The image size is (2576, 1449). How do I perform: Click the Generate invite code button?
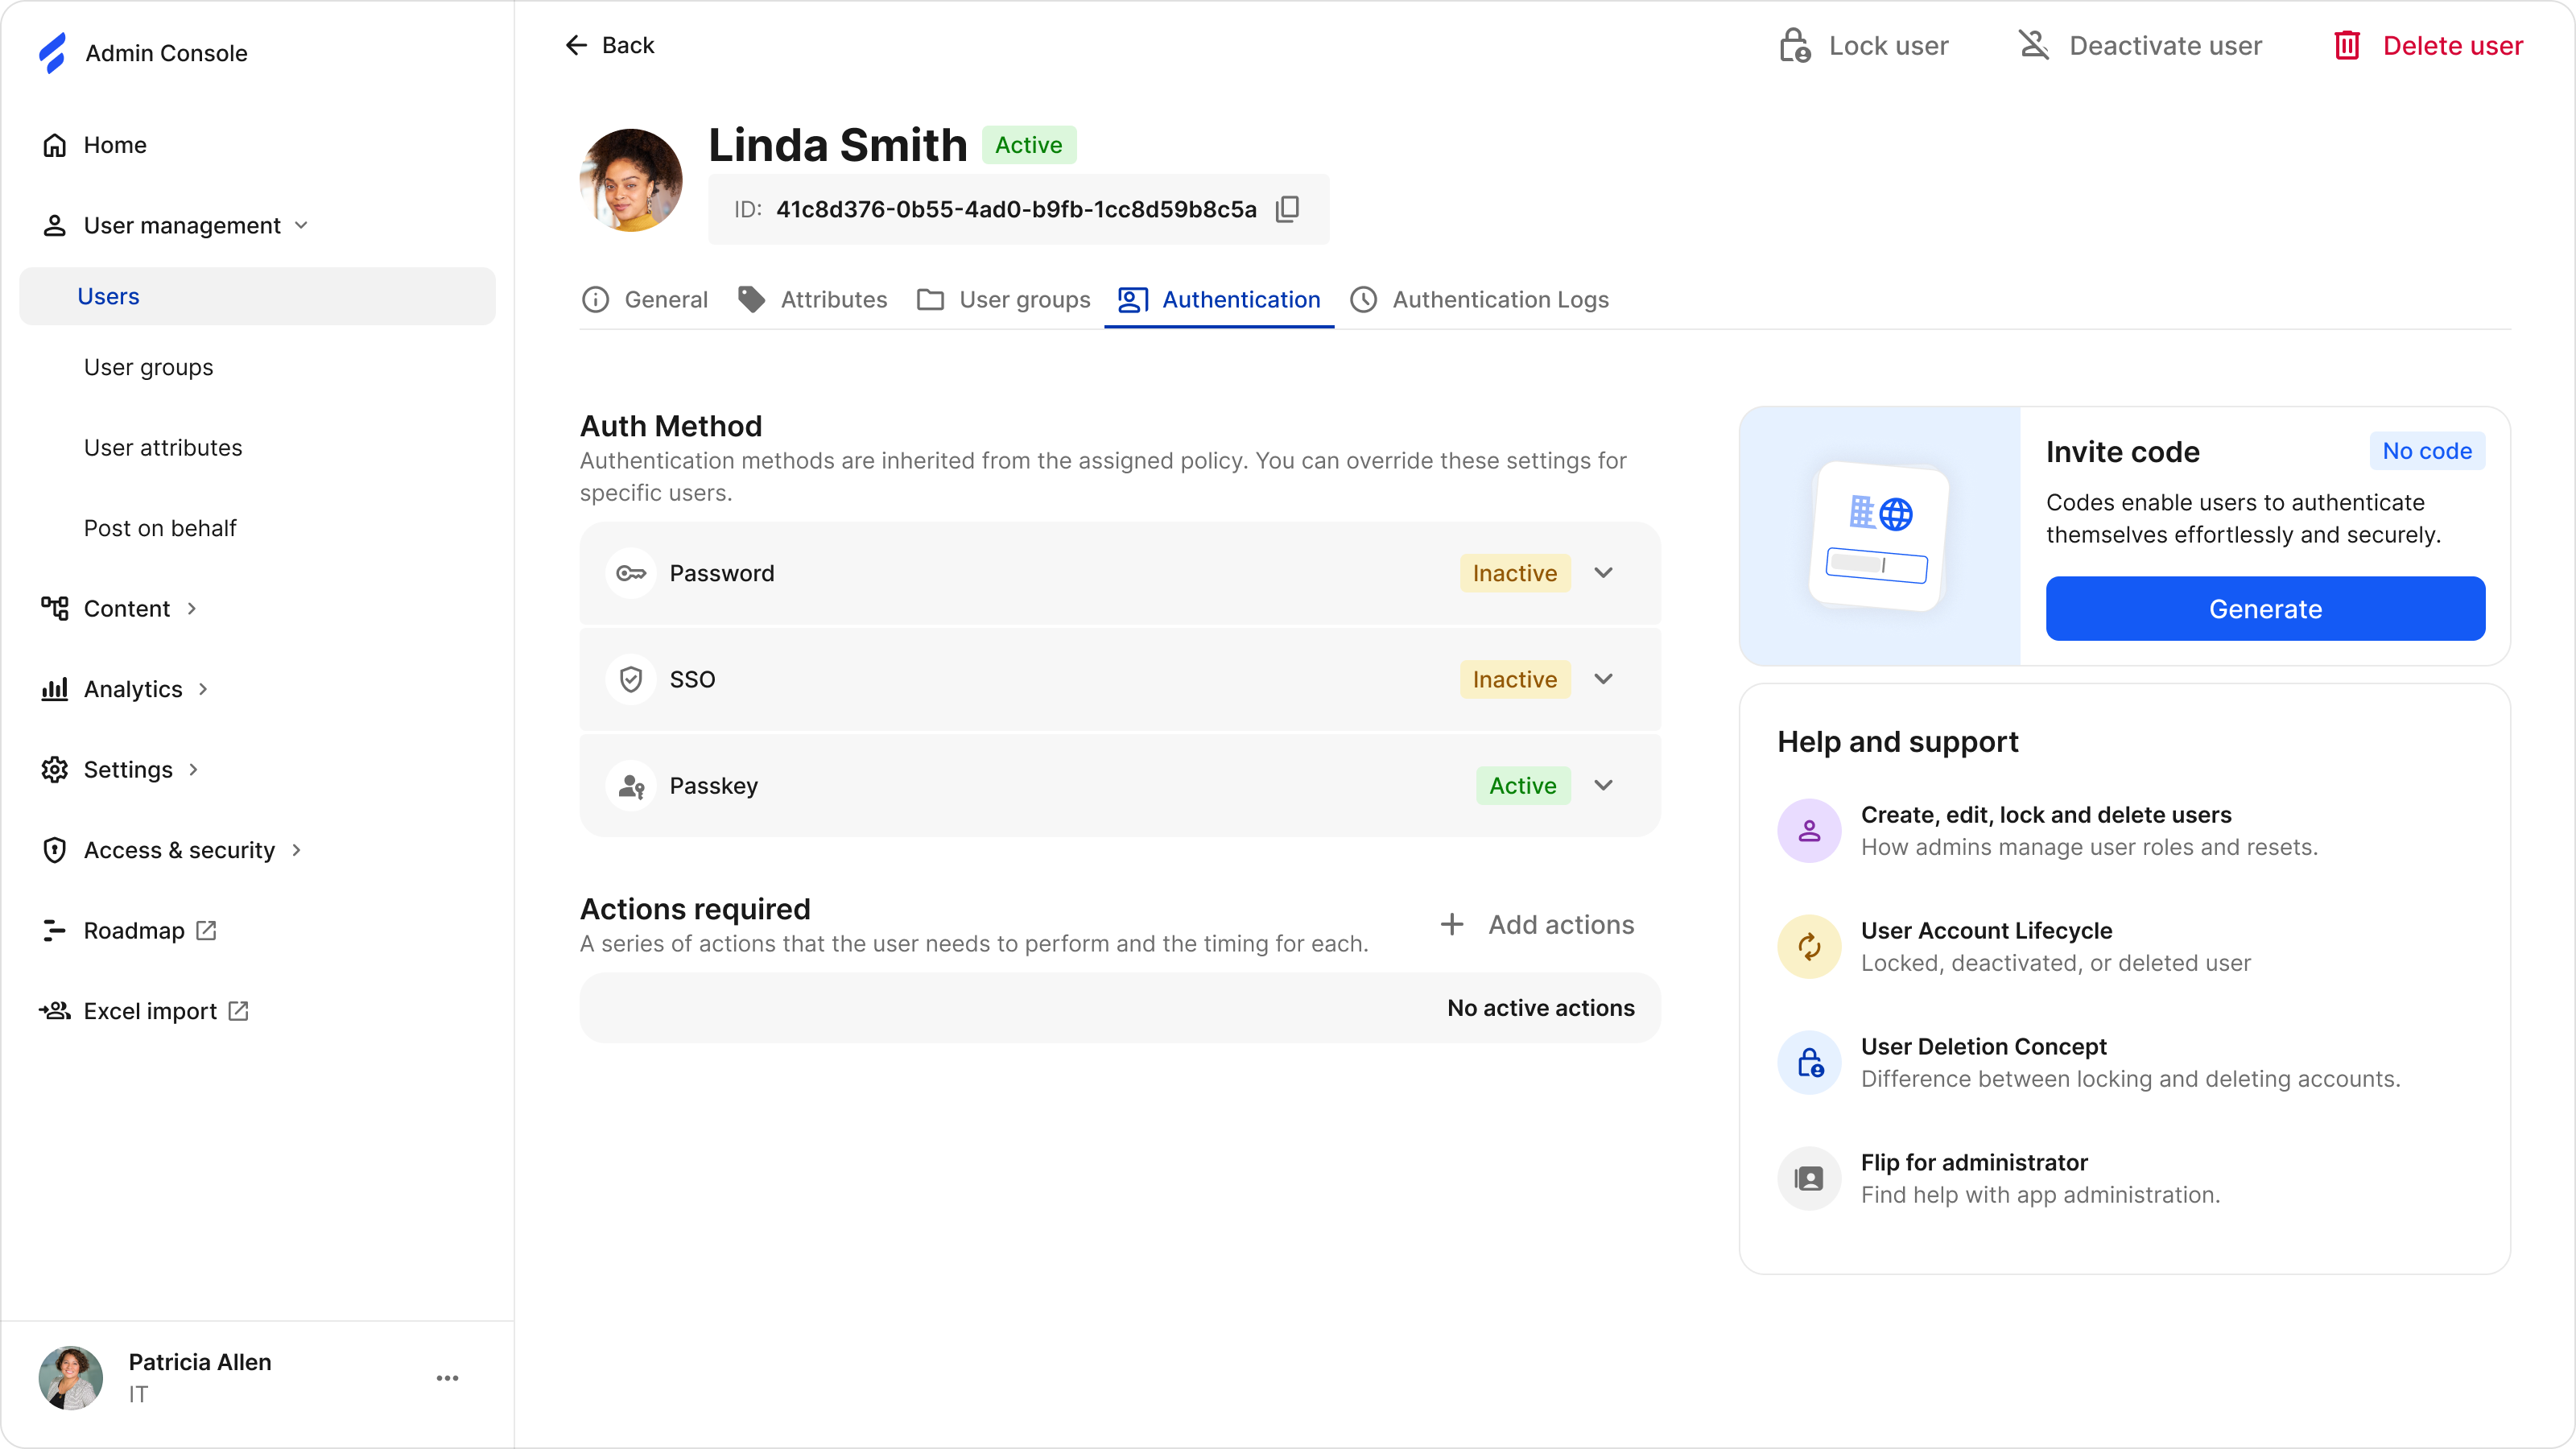click(2265, 608)
